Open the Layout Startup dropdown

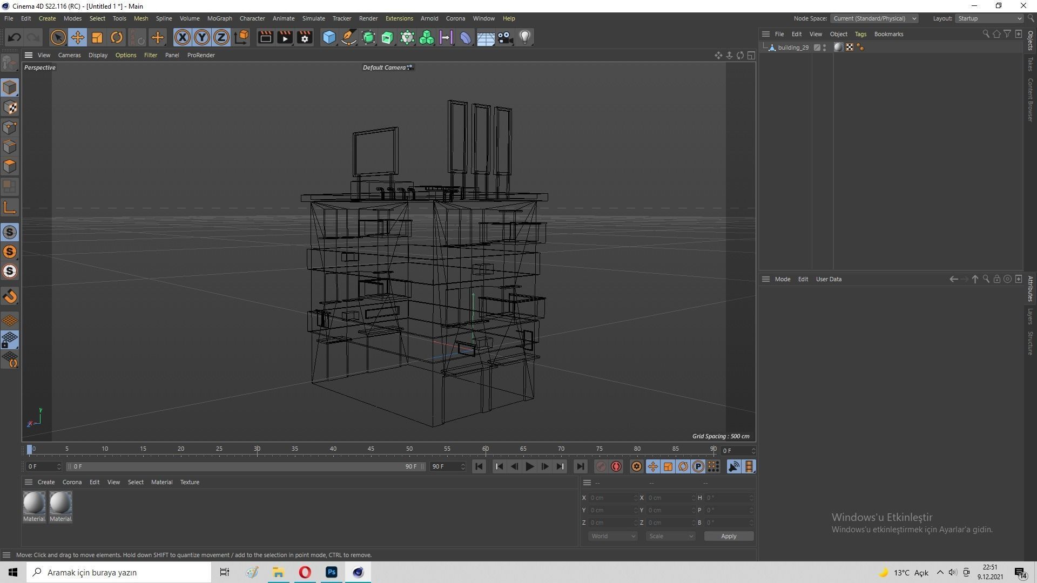989,18
